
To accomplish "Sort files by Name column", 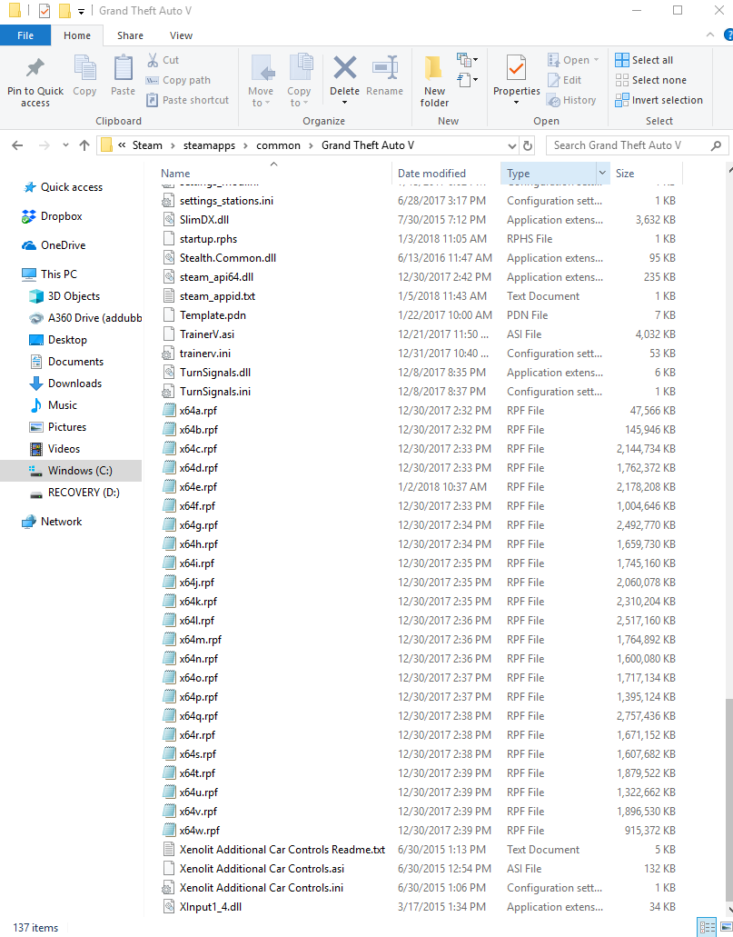I will click(x=175, y=174).
